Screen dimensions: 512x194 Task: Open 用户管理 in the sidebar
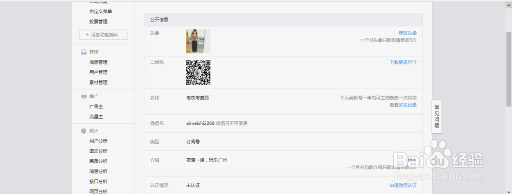pyautogui.click(x=98, y=72)
